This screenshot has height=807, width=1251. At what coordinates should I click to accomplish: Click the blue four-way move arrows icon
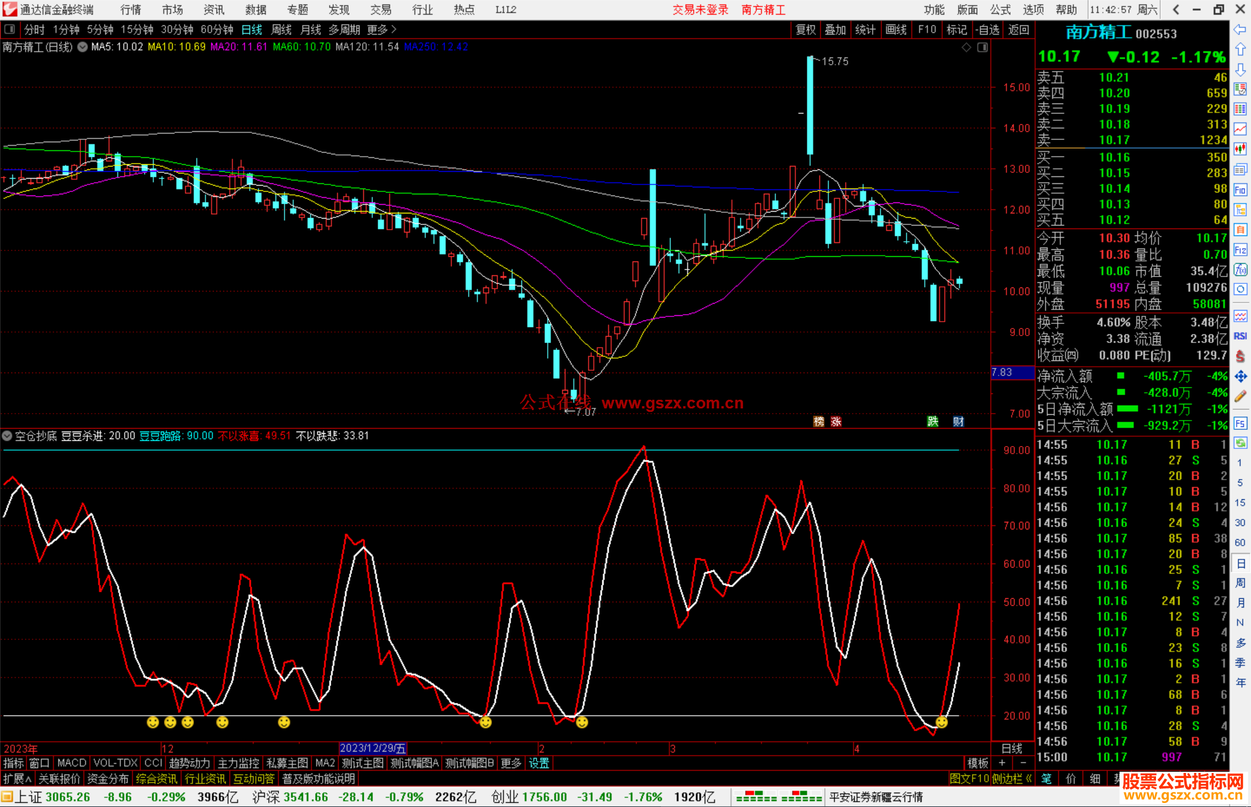coord(1240,377)
